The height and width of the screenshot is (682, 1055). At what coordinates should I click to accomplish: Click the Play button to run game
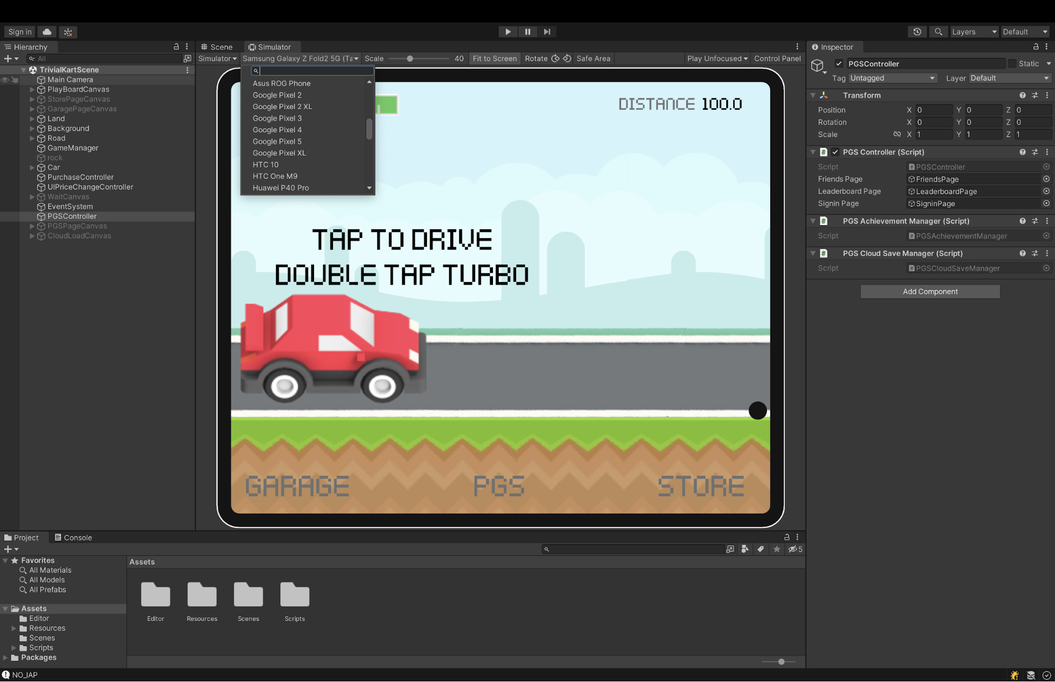[x=508, y=32]
